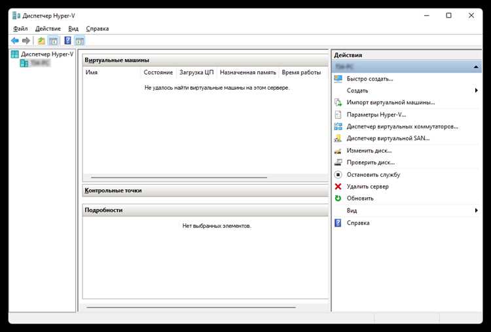Click the Нет выбранных элементов text
Screen dimensions: 491x332
217,226
